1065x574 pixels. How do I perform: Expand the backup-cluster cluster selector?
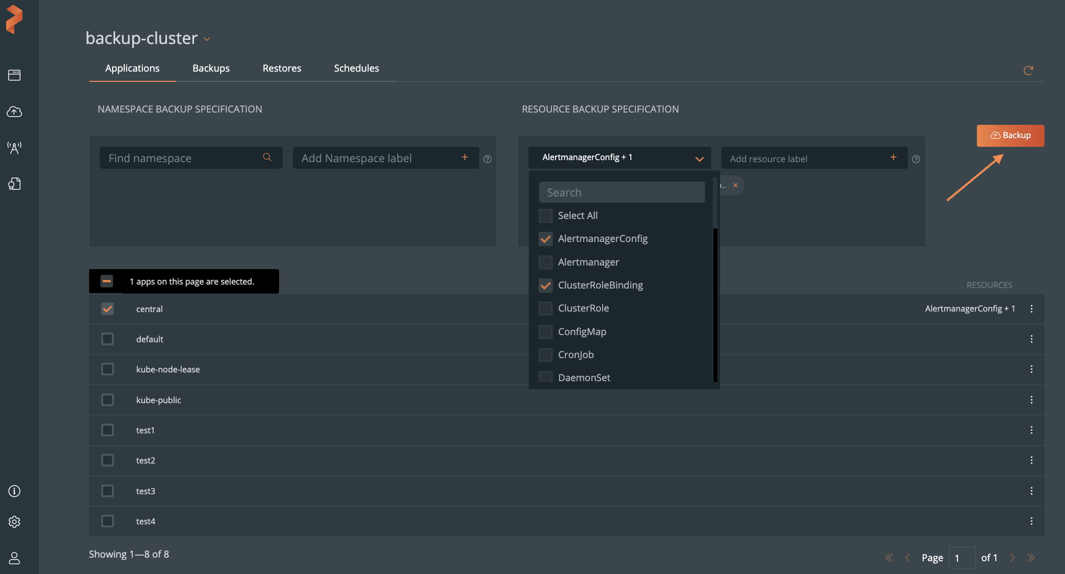pos(207,39)
